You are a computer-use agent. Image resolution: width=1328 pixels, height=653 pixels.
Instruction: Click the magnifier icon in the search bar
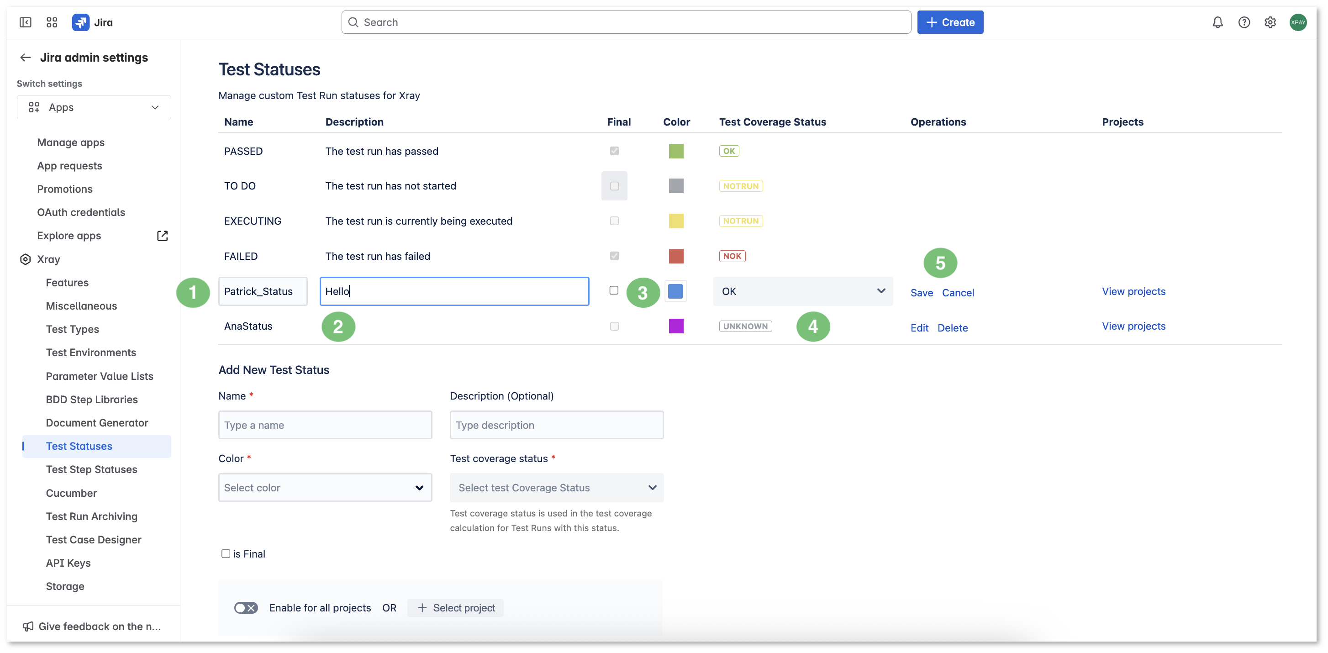click(353, 22)
